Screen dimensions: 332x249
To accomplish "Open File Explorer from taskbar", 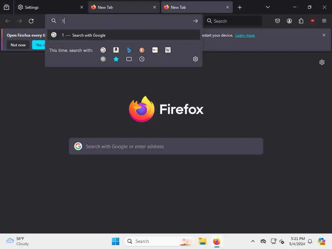I will [202, 241].
